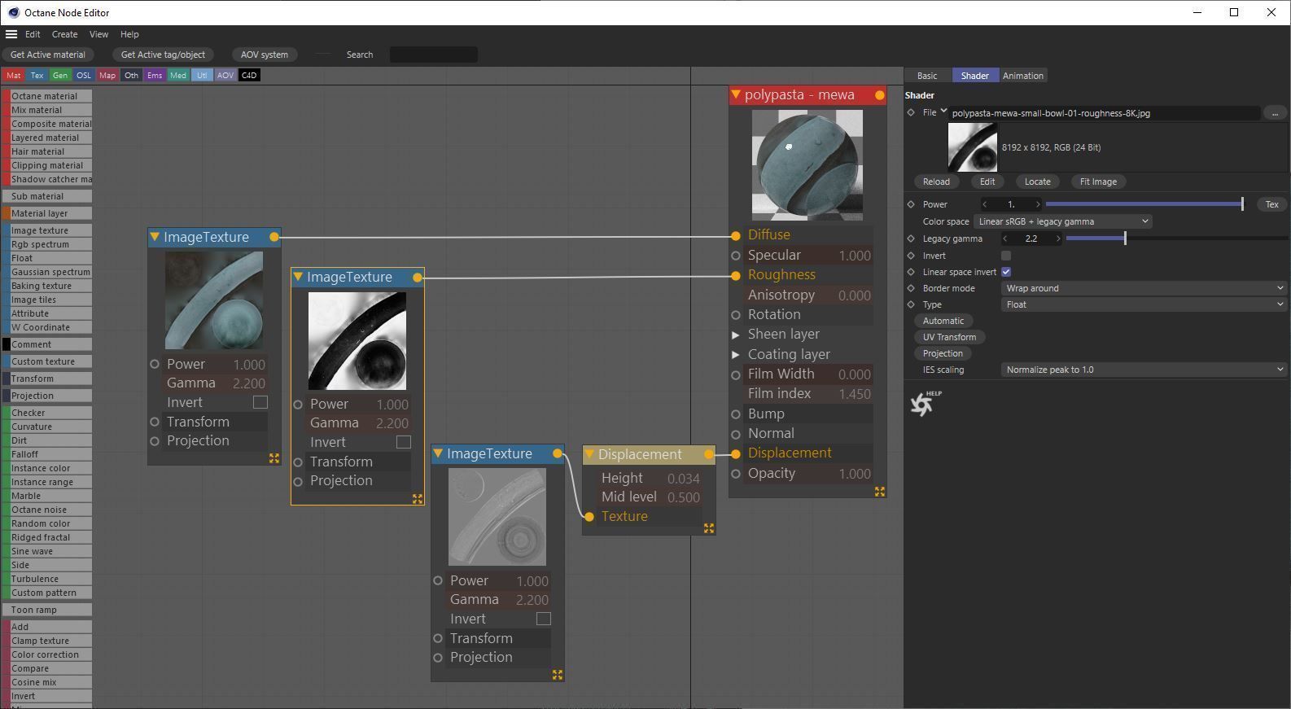The height and width of the screenshot is (709, 1291).
Task: Toggle the Ems node filter
Action: coord(155,75)
